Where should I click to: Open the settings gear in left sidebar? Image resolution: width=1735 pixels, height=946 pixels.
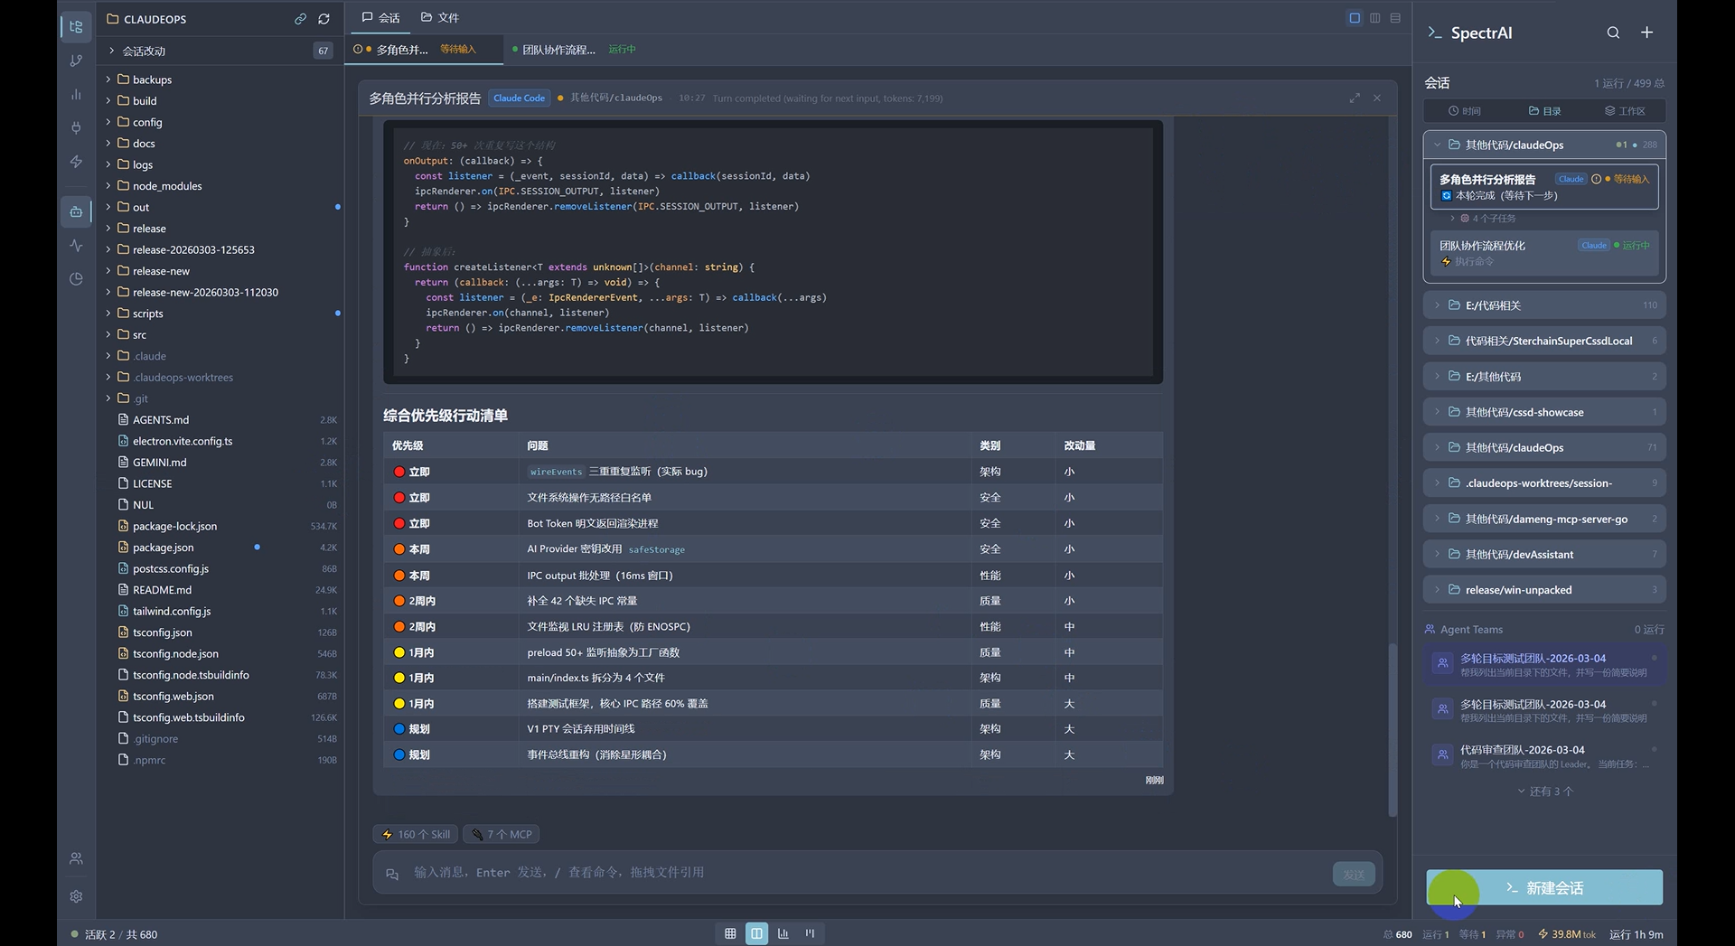click(76, 896)
